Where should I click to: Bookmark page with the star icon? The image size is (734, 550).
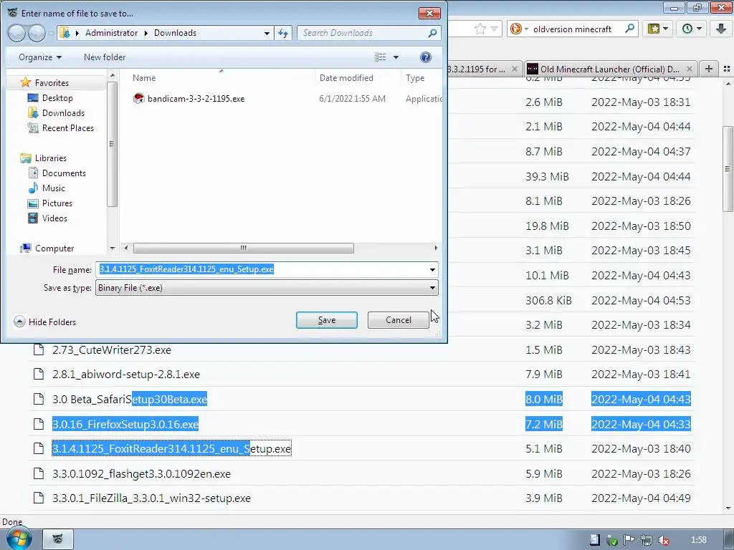pyautogui.click(x=480, y=29)
